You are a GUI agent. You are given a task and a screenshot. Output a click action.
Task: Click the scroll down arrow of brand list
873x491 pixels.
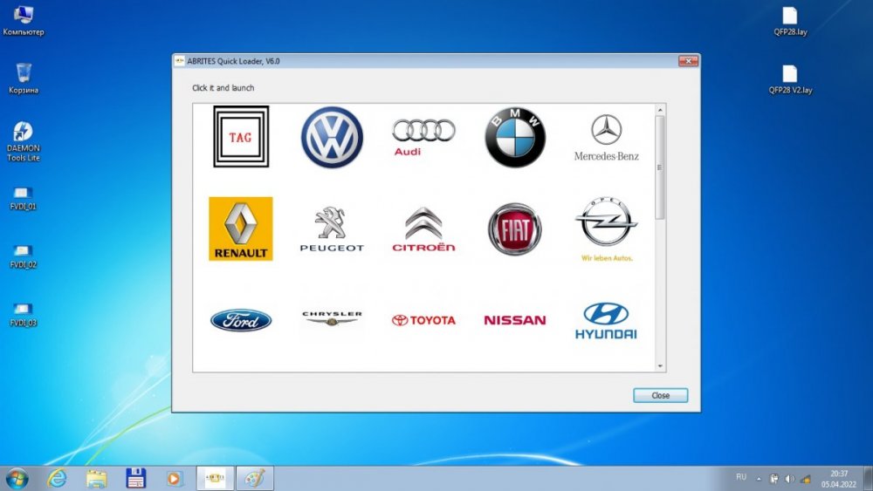(x=660, y=366)
